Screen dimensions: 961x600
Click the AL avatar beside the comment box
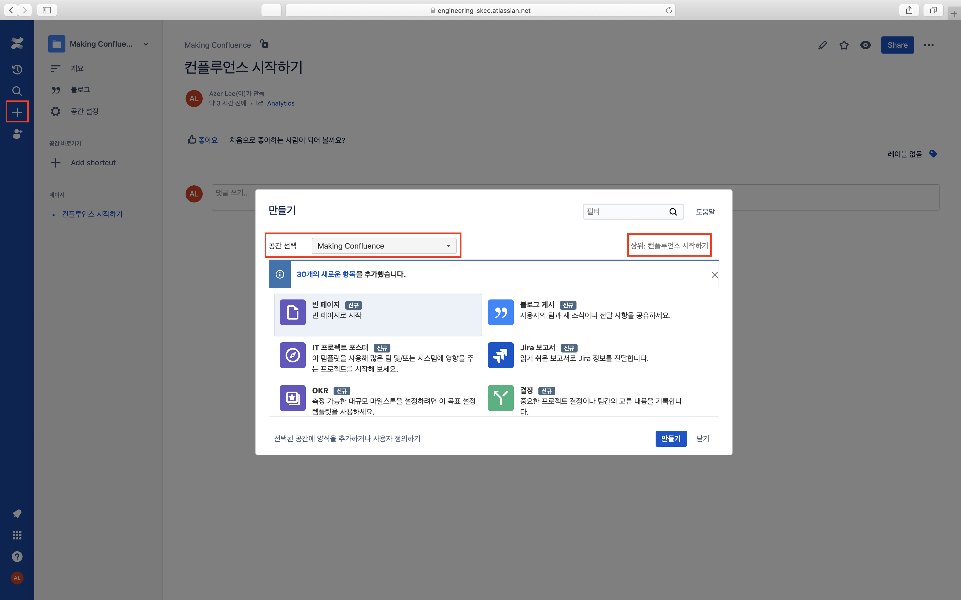[194, 194]
